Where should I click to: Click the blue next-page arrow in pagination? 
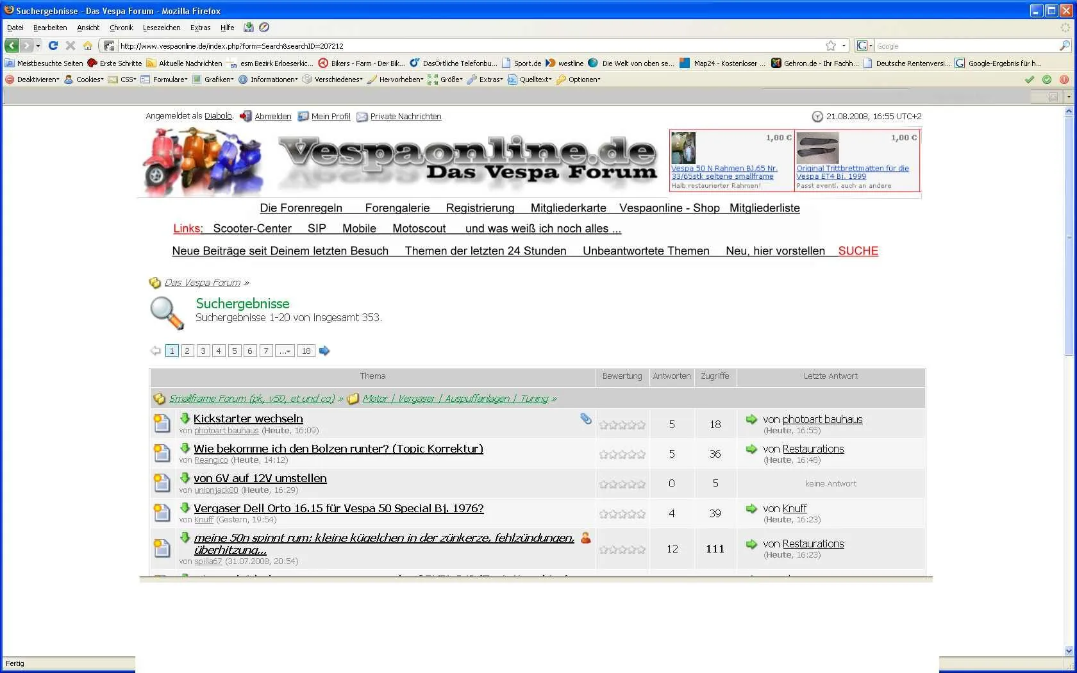(x=324, y=351)
